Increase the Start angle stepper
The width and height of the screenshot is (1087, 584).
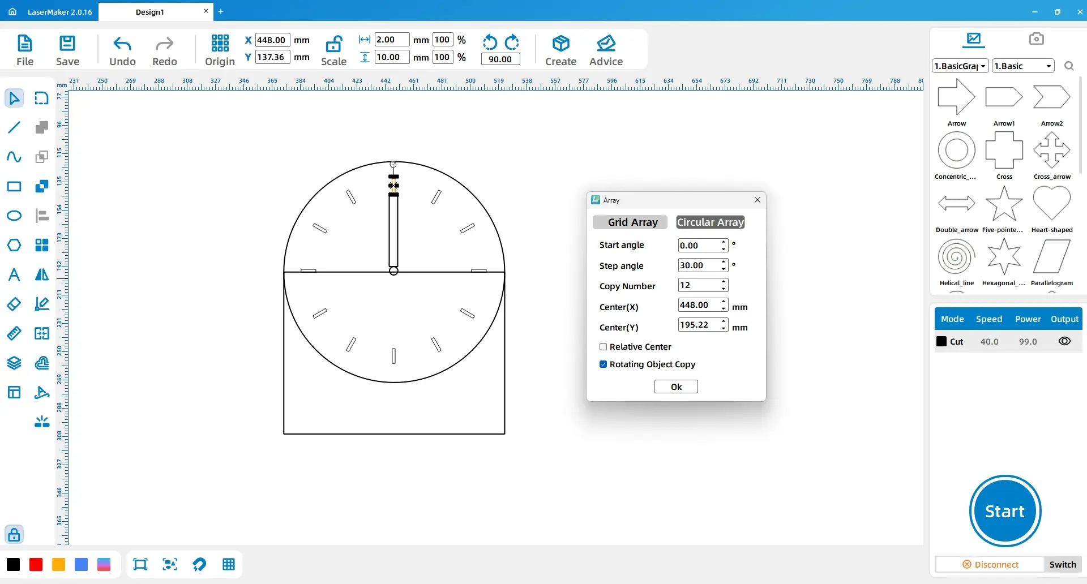coord(724,242)
